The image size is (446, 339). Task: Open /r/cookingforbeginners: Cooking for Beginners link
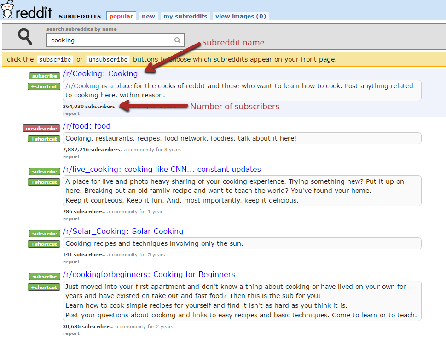pos(149,275)
